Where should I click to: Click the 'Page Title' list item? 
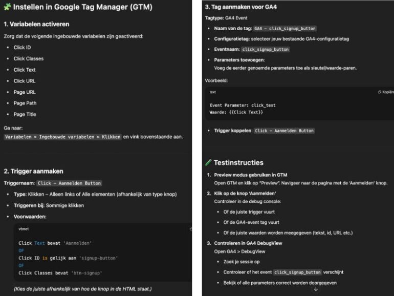(x=25, y=114)
